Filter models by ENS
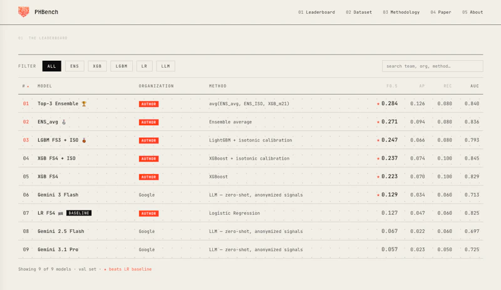This screenshot has width=501, height=290. 75,66
